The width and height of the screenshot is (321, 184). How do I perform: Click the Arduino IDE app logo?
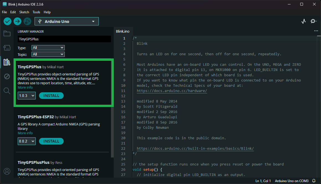[x=4, y=4]
